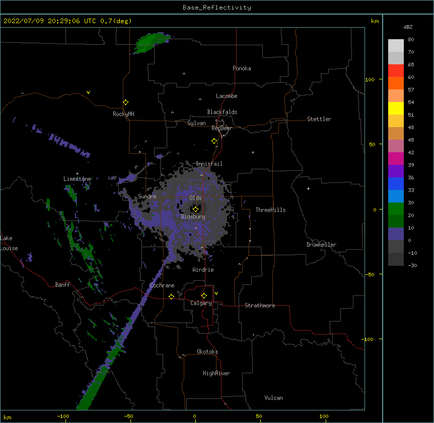The height and width of the screenshot is (423, 434).
Task: Click the timestamp 2022/07/09 20:29:06 UTC
Action: click(50, 21)
